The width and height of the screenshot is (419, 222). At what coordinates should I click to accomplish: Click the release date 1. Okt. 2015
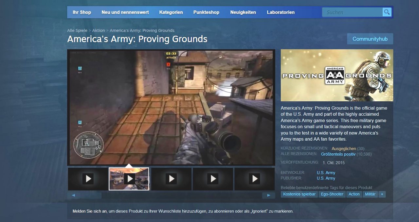[334, 162]
